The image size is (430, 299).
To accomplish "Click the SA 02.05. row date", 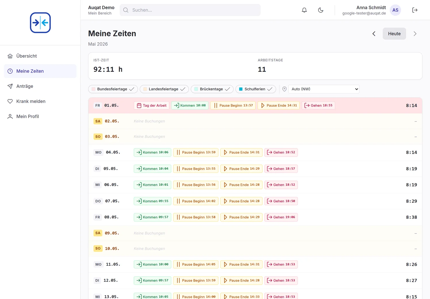I will tap(112, 121).
